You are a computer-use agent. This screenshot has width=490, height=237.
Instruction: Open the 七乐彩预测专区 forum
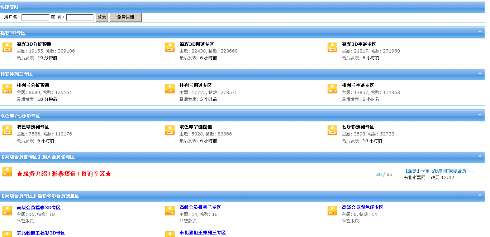[358, 127]
